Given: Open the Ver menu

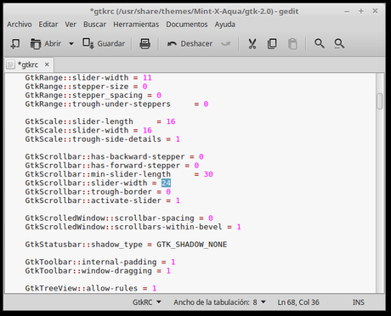Looking at the screenshot, I should 71,25.
